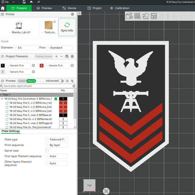Screen dimensions: 195x195
Task: Toggle the Advanced mode switch
Action: tap(61, 81)
